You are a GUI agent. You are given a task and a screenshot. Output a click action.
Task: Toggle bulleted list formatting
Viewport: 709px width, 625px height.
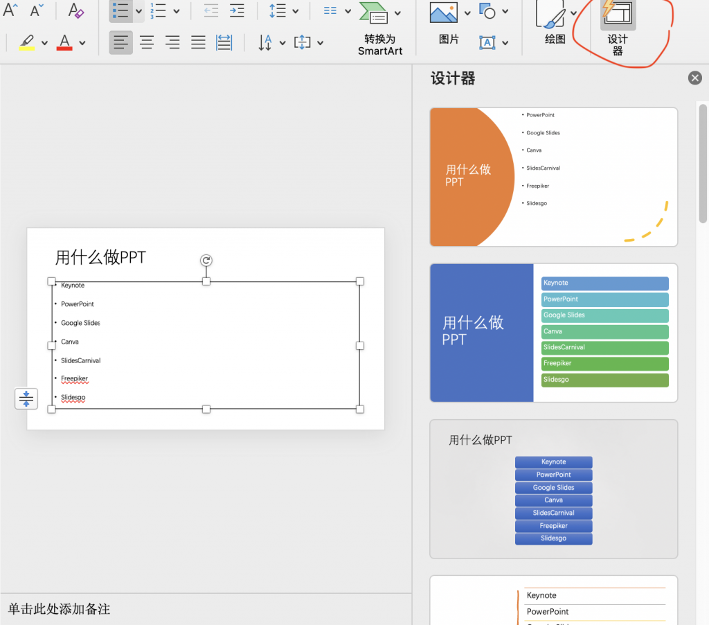(121, 11)
